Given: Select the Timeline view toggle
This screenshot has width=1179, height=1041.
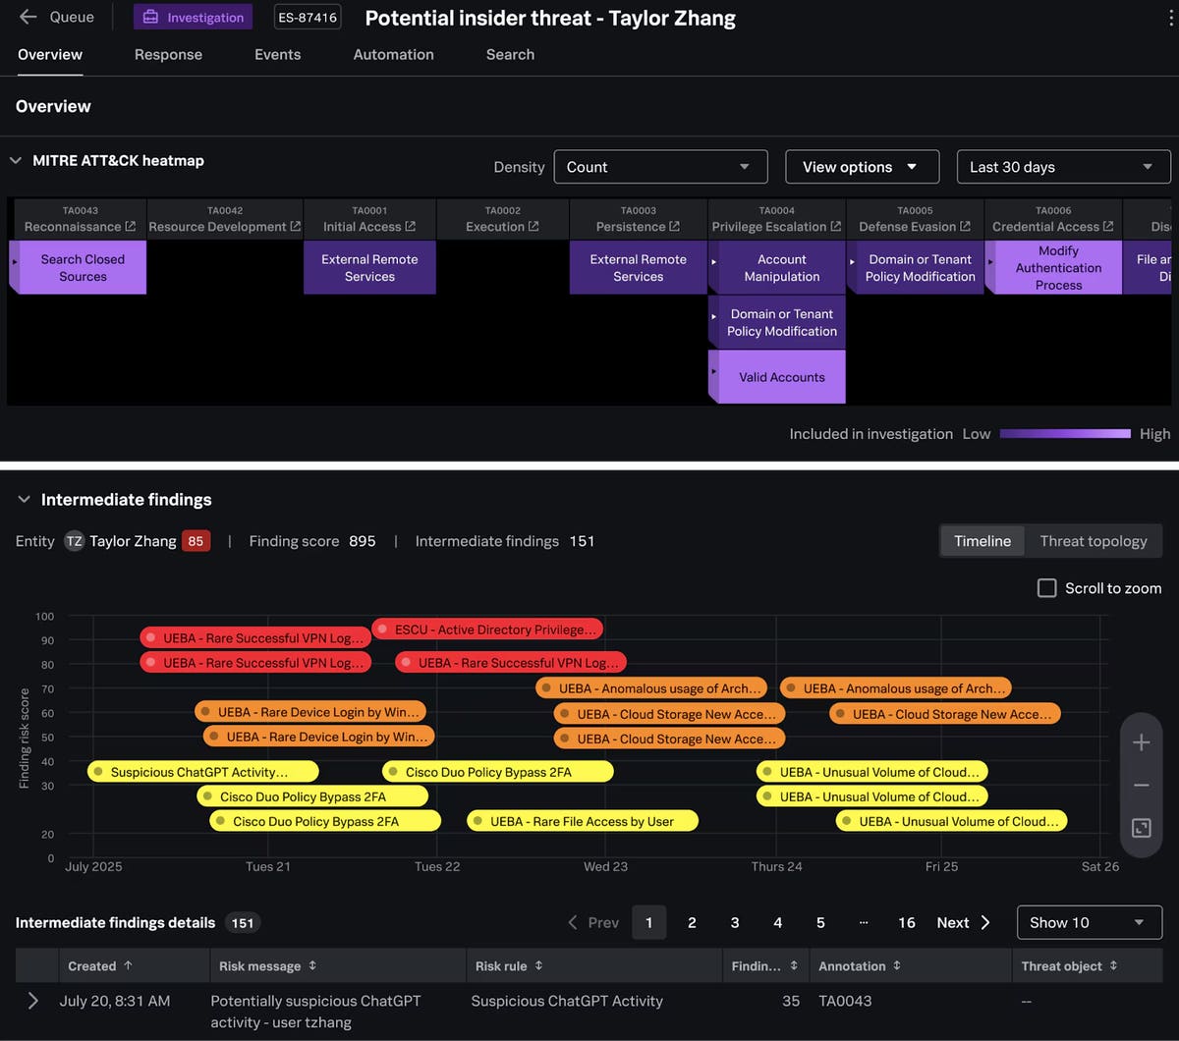Looking at the screenshot, I should 982,541.
